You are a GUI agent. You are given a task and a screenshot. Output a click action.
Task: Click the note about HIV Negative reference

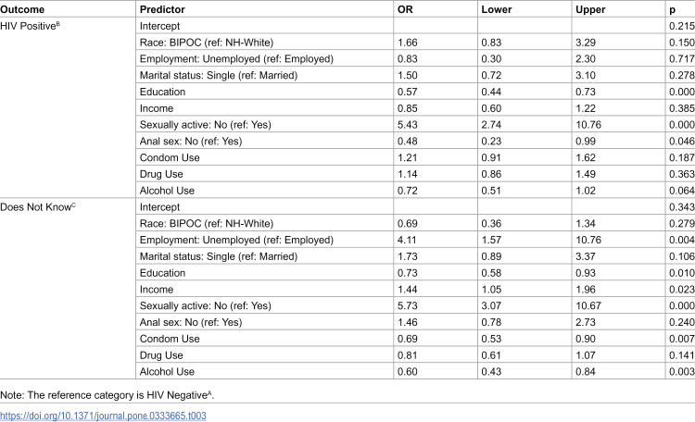coord(107,395)
